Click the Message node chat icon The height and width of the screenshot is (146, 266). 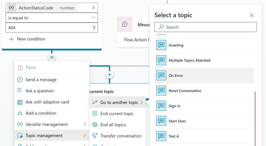125,24
